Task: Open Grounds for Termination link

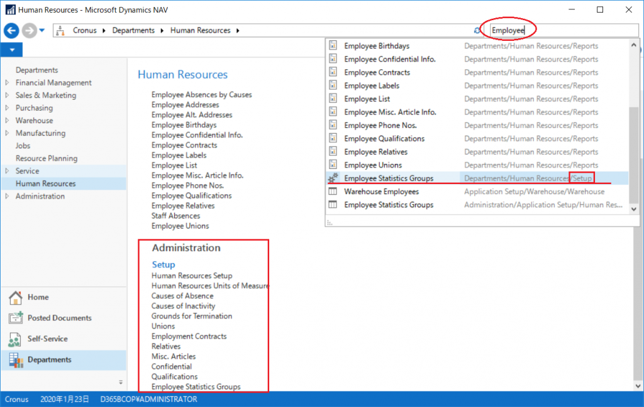Action: (x=192, y=316)
